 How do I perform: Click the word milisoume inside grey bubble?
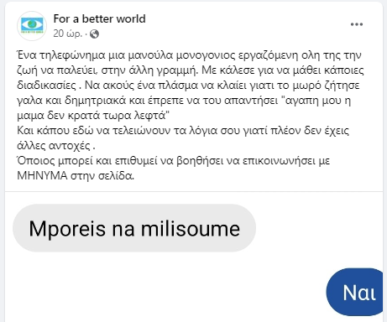pyautogui.click(x=191, y=229)
